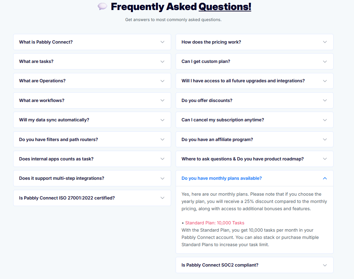This screenshot has height=279, width=354.
Task: Click the chevron icon for "What are workflows?"
Action: tap(162, 101)
